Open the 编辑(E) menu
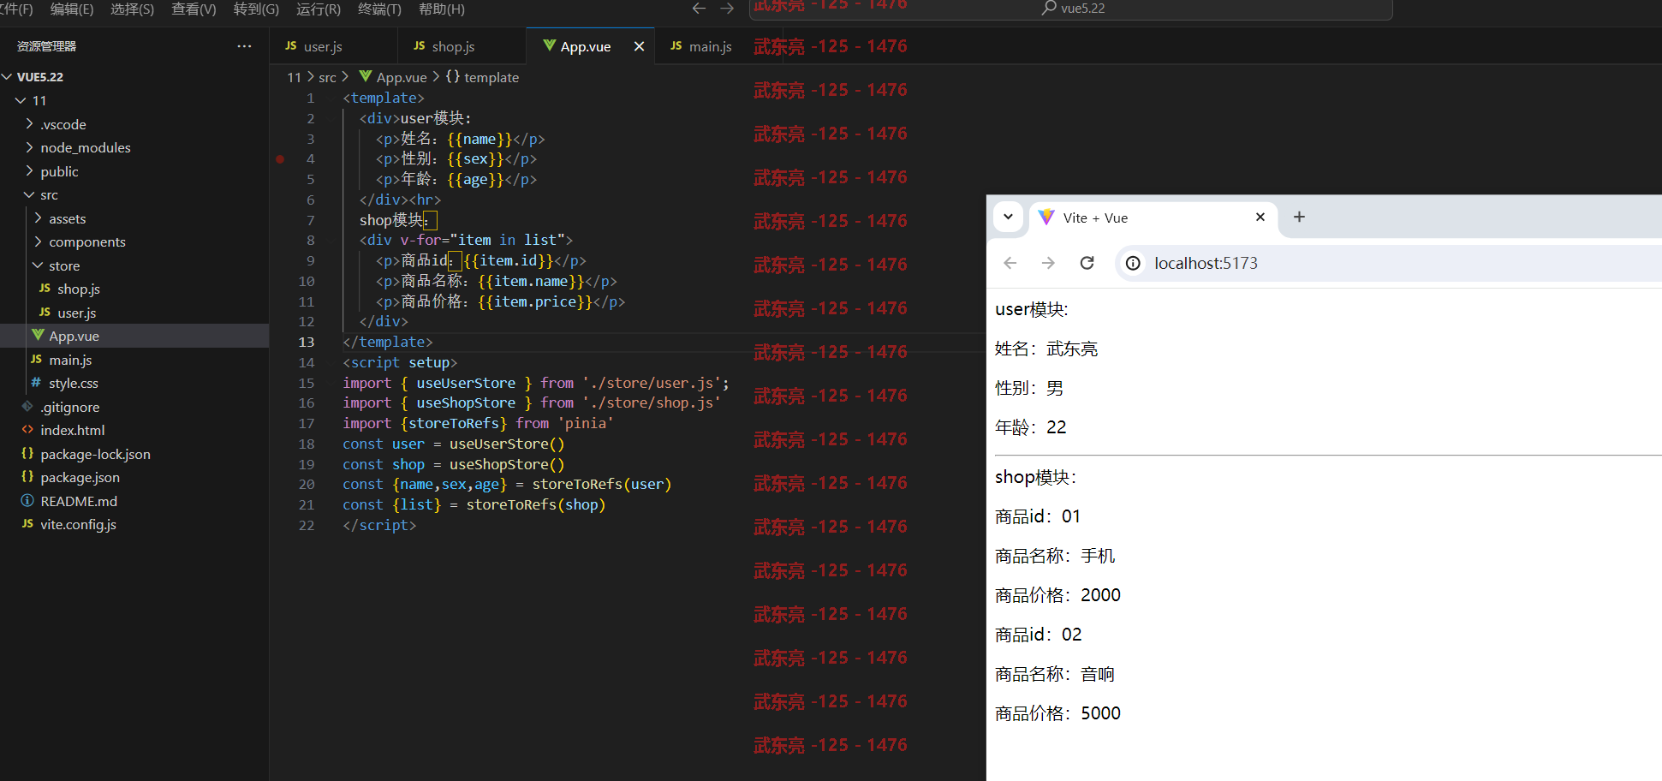1662x781 pixels. pos(72,9)
